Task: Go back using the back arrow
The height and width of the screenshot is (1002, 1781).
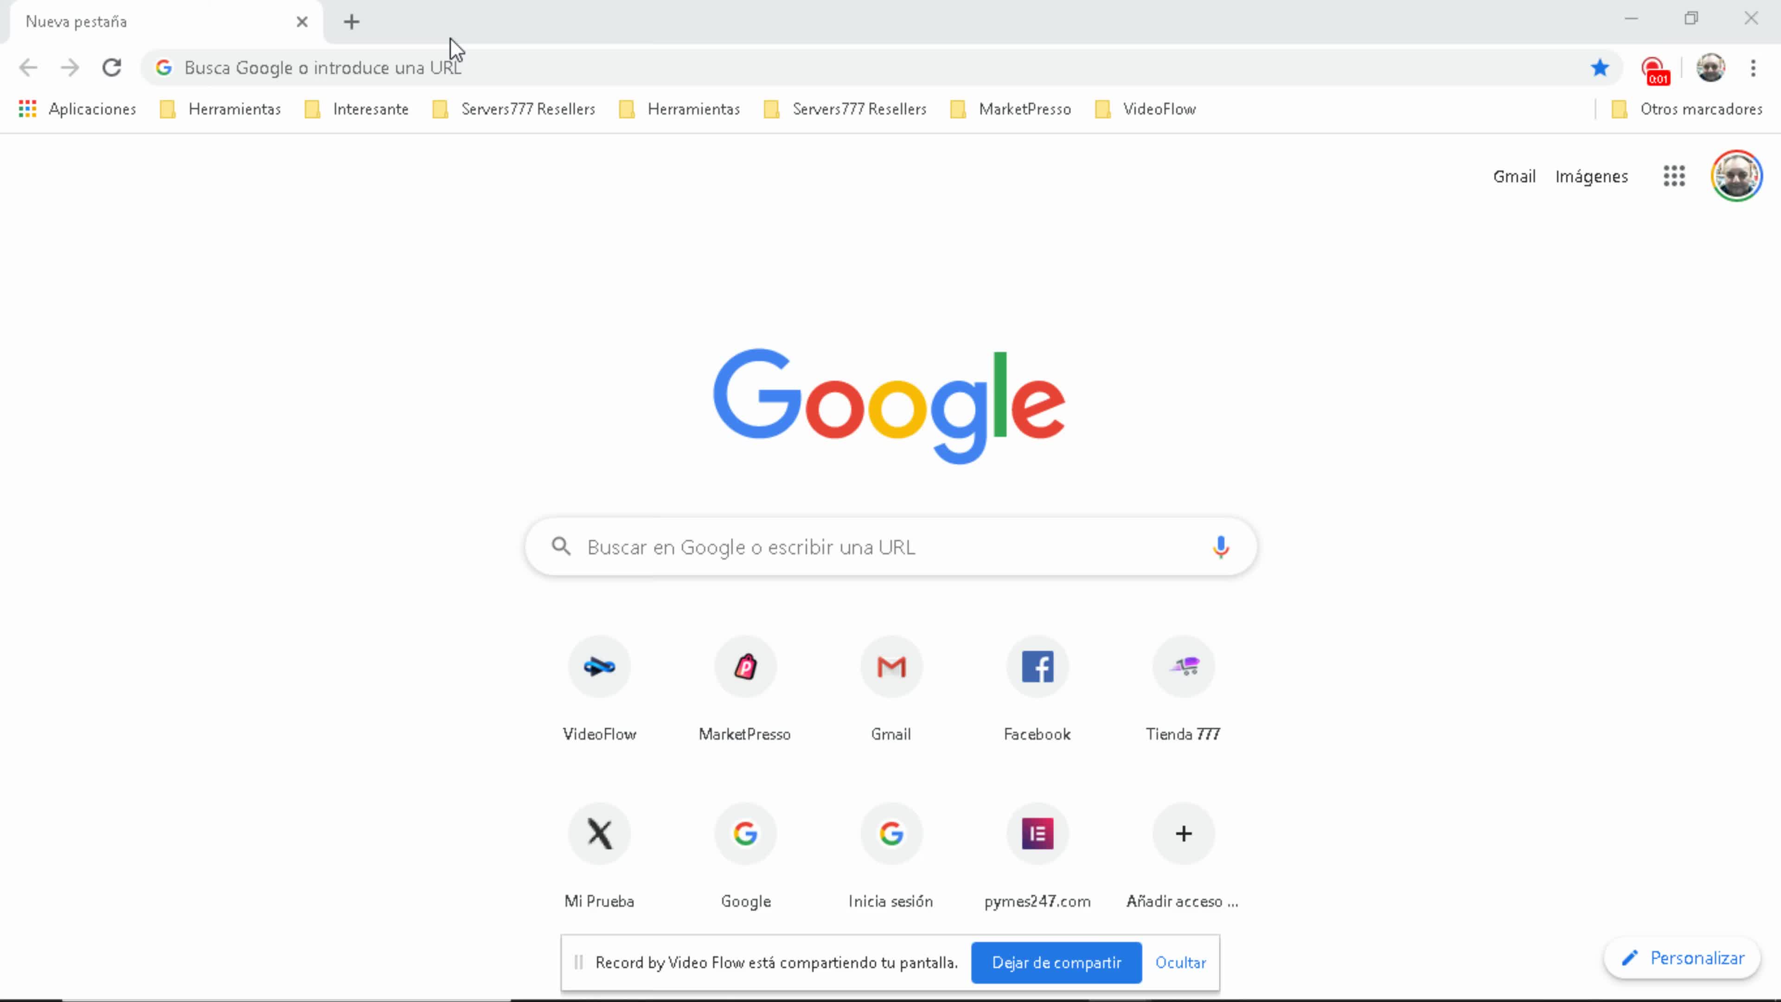Action: click(x=28, y=68)
